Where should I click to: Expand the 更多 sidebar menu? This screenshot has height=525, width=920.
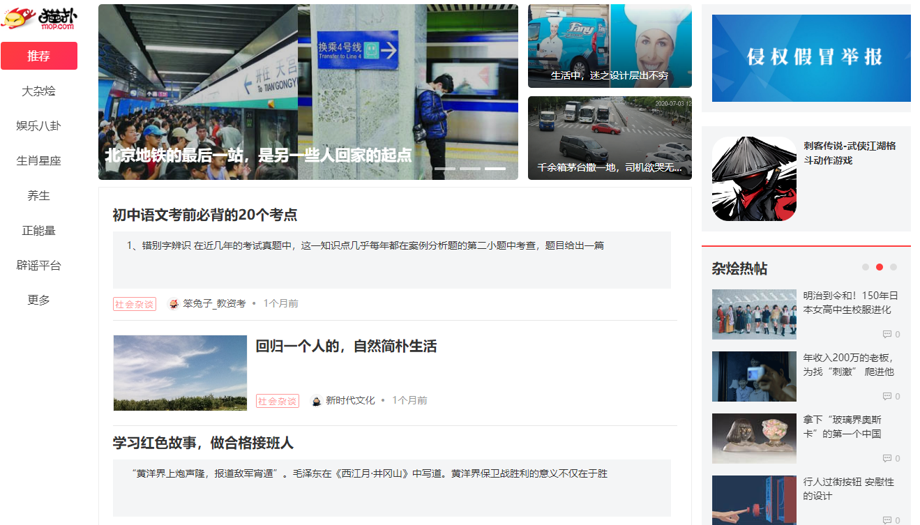[38, 300]
